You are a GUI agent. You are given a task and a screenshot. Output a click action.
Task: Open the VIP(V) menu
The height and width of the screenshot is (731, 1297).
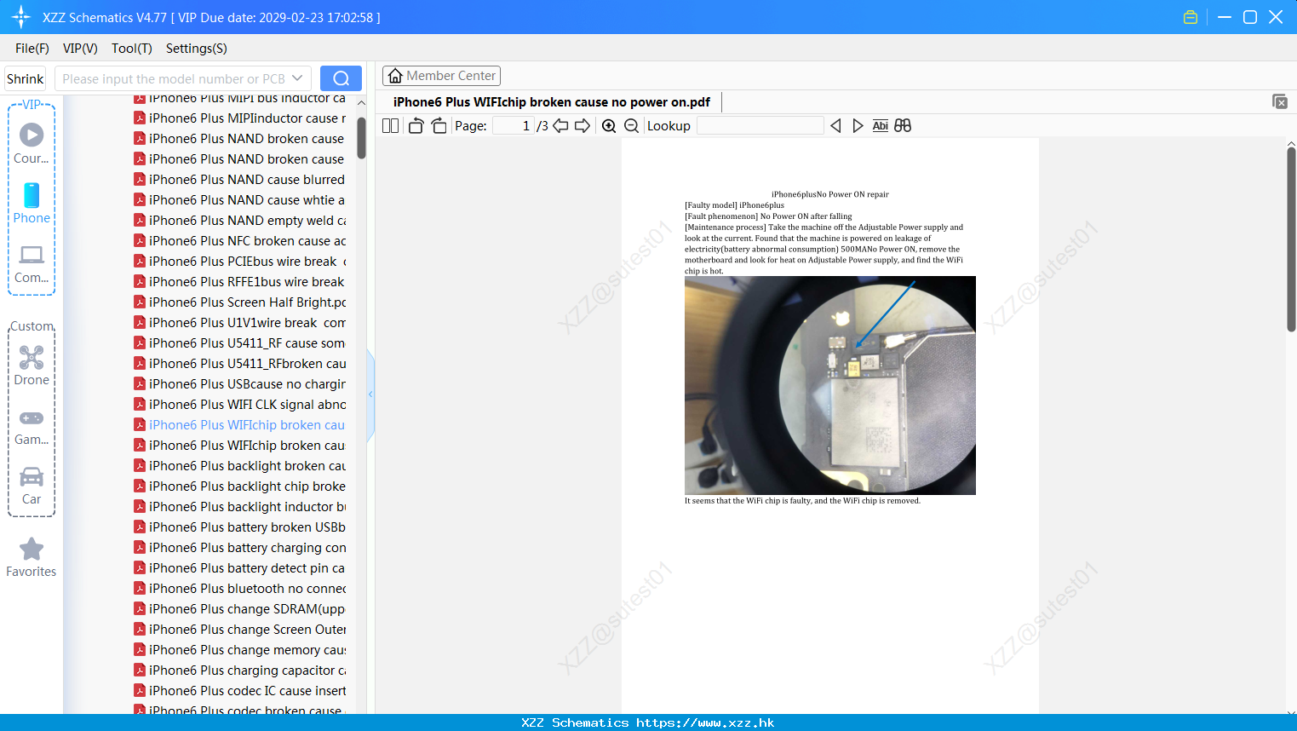point(80,49)
